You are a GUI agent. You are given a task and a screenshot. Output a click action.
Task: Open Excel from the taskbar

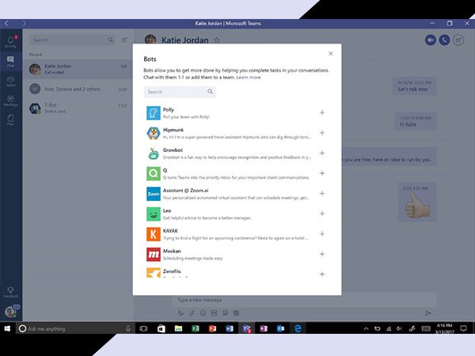[x=195, y=328]
